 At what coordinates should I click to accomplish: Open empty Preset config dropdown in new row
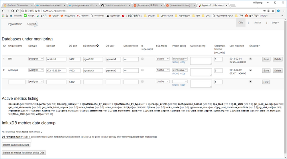[x=180, y=82]
